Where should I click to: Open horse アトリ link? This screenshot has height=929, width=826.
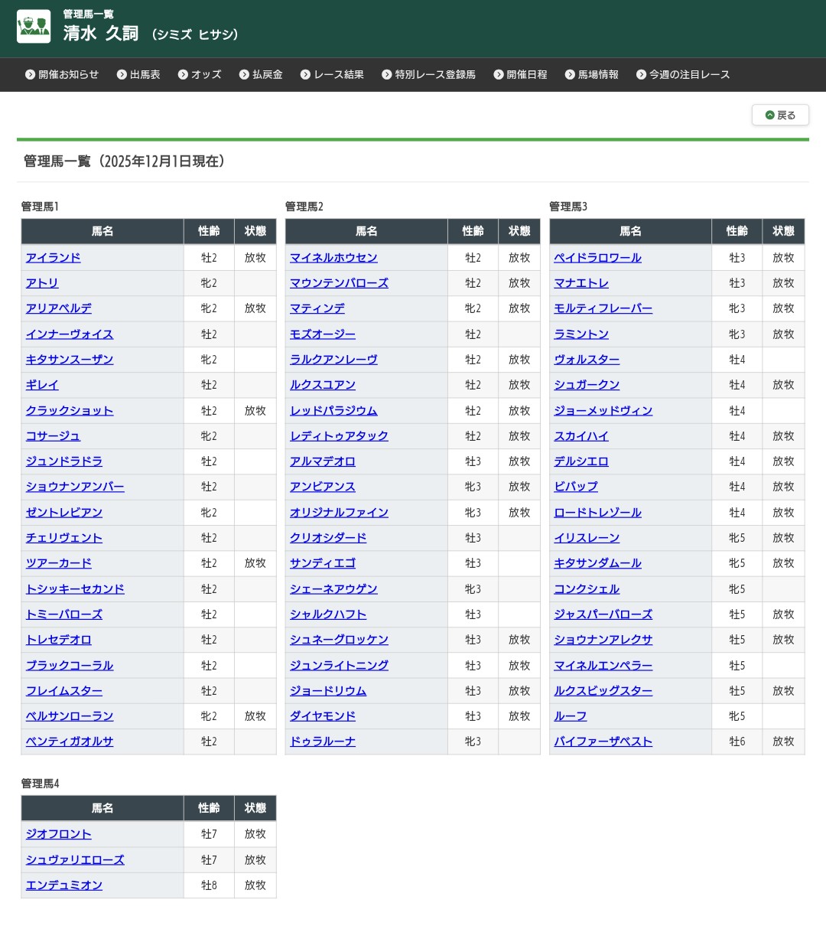42,283
